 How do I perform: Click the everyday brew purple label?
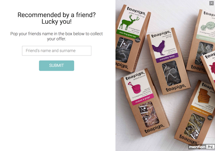tap(167, 58)
